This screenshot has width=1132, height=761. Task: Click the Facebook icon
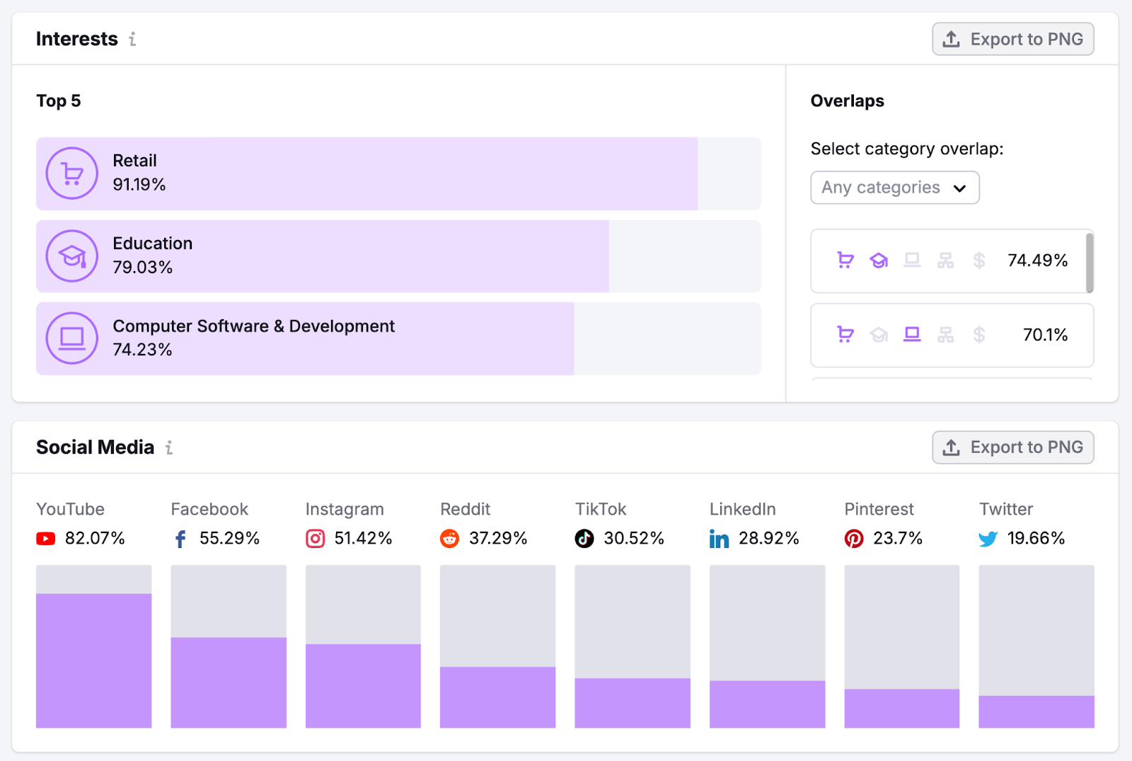click(180, 538)
